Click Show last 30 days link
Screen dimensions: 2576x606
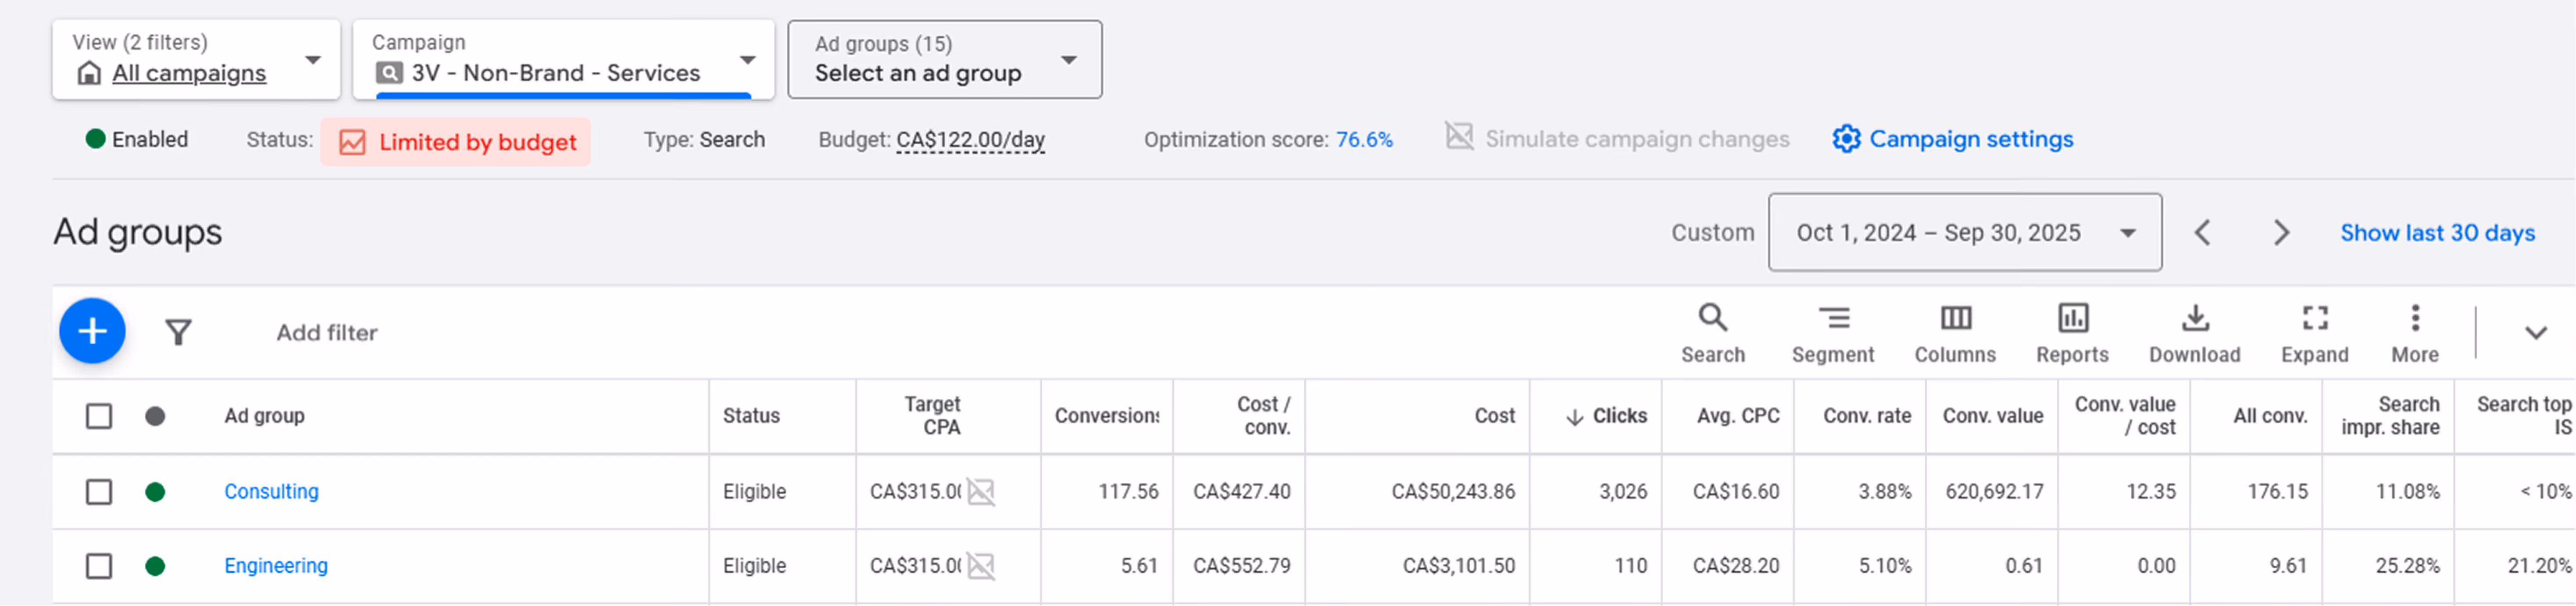[x=2437, y=233]
